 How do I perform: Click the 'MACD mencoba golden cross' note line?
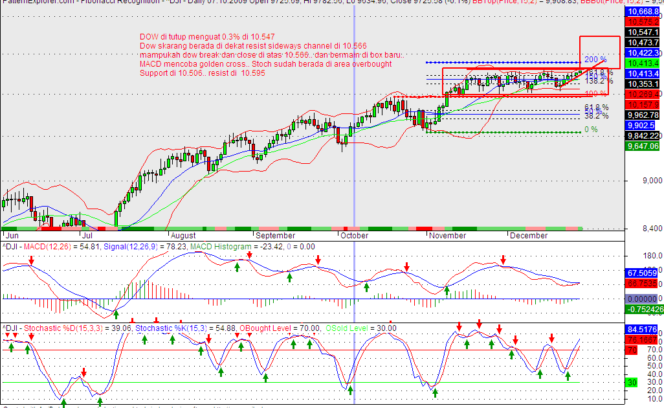coord(265,64)
